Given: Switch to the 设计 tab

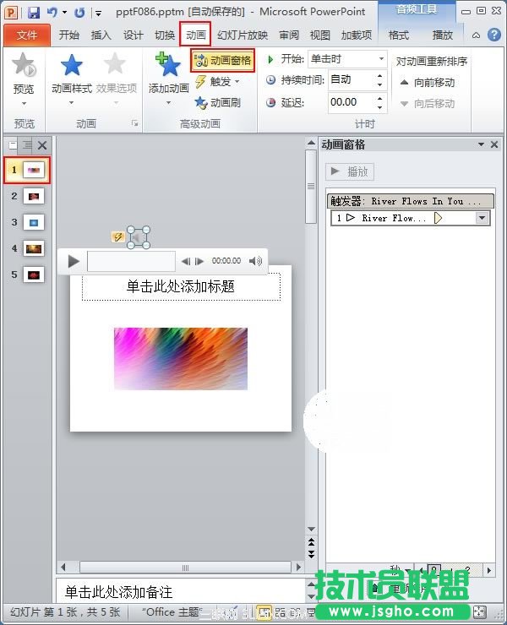Looking at the screenshot, I should [133, 35].
